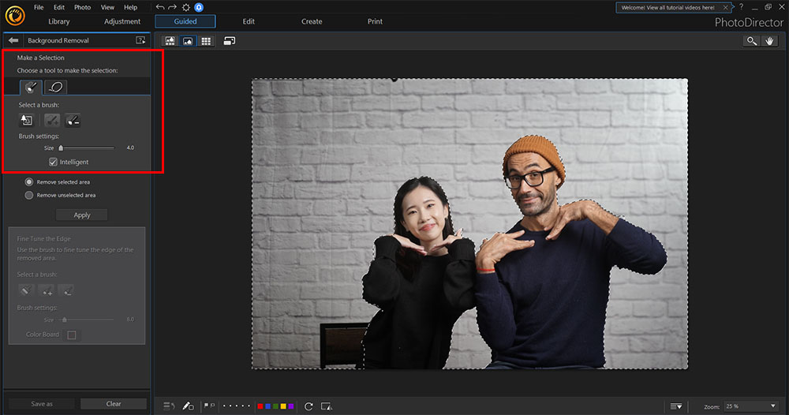Switch to viewer and browser mode
The width and height of the screenshot is (789, 415).
coord(170,41)
